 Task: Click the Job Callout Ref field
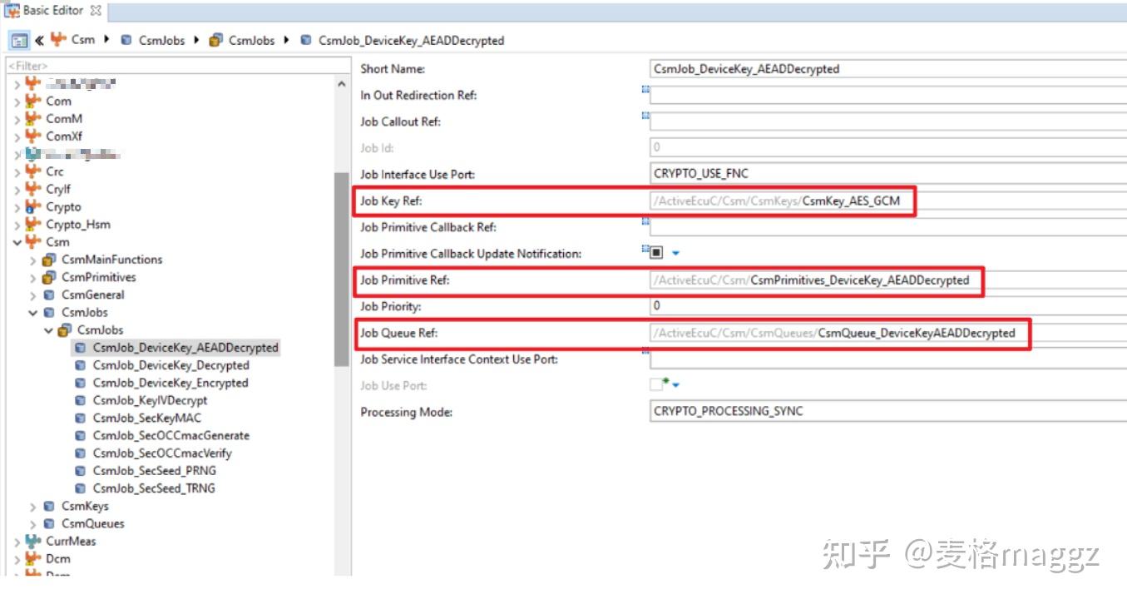tap(888, 121)
